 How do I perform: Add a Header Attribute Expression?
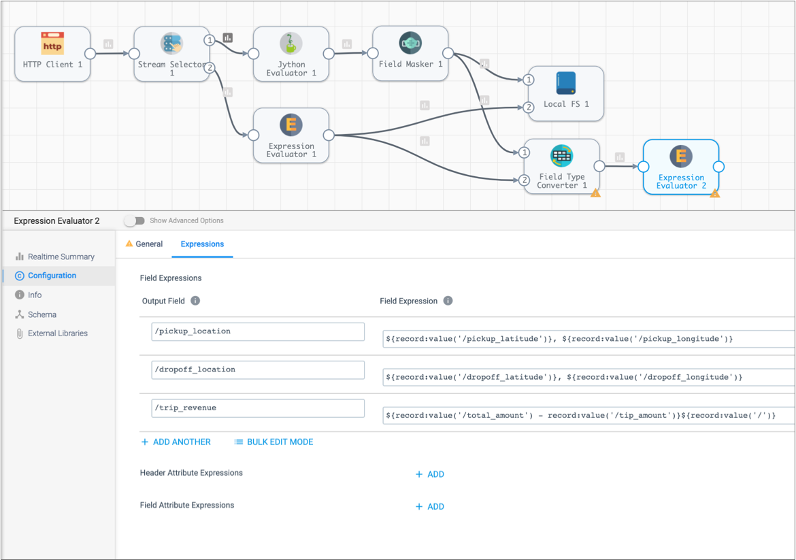pos(430,474)
